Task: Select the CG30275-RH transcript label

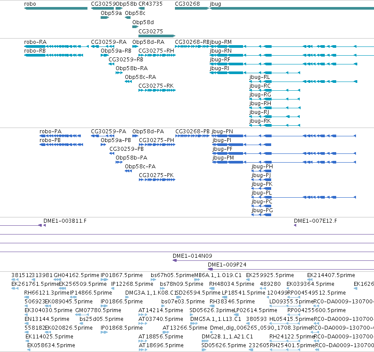Action: [156, 51]
